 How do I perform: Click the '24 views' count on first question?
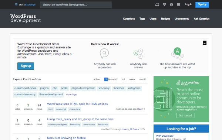point(39,107)
